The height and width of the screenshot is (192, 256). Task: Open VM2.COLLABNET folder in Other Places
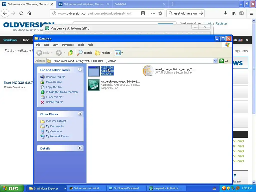(56, 121)
